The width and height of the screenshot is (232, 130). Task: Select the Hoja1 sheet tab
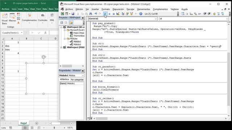[x=24, y=123]
